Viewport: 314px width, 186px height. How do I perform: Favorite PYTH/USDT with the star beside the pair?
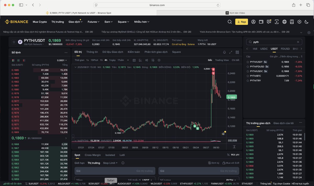[x=14, y=42]
